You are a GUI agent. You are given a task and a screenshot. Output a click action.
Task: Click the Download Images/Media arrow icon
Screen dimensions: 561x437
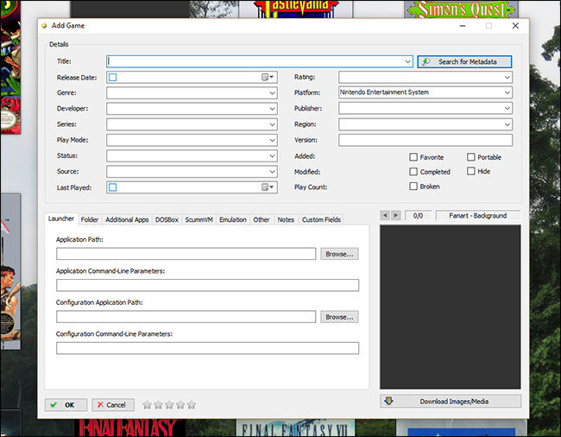(x=389, y=401)
